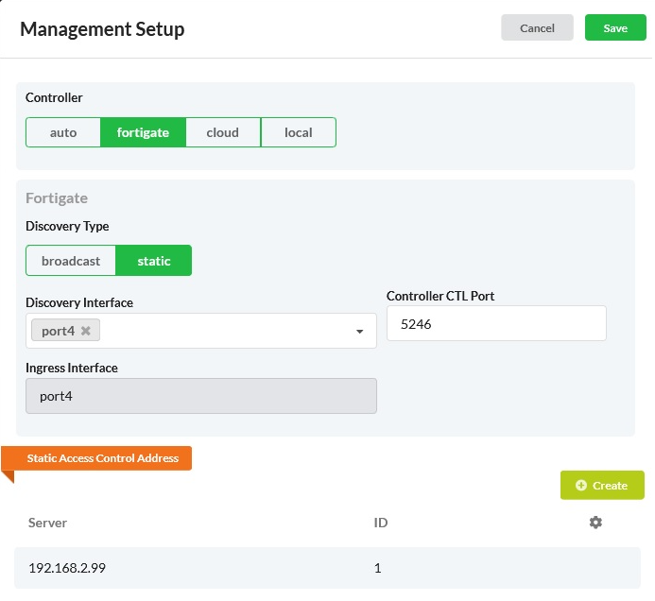Screen dimensions: 655x601
Task: Click the Ingress Interface field
Action: (200, 396)
